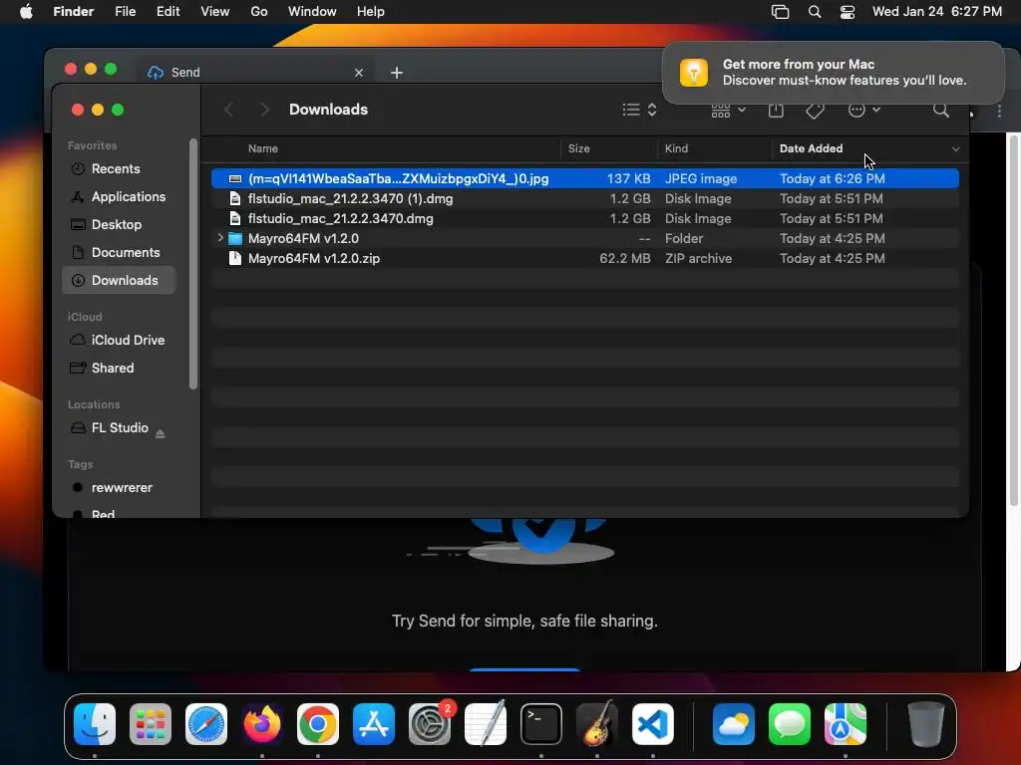Select Desktop in Finder sidebar

click(x=118, y=225)
